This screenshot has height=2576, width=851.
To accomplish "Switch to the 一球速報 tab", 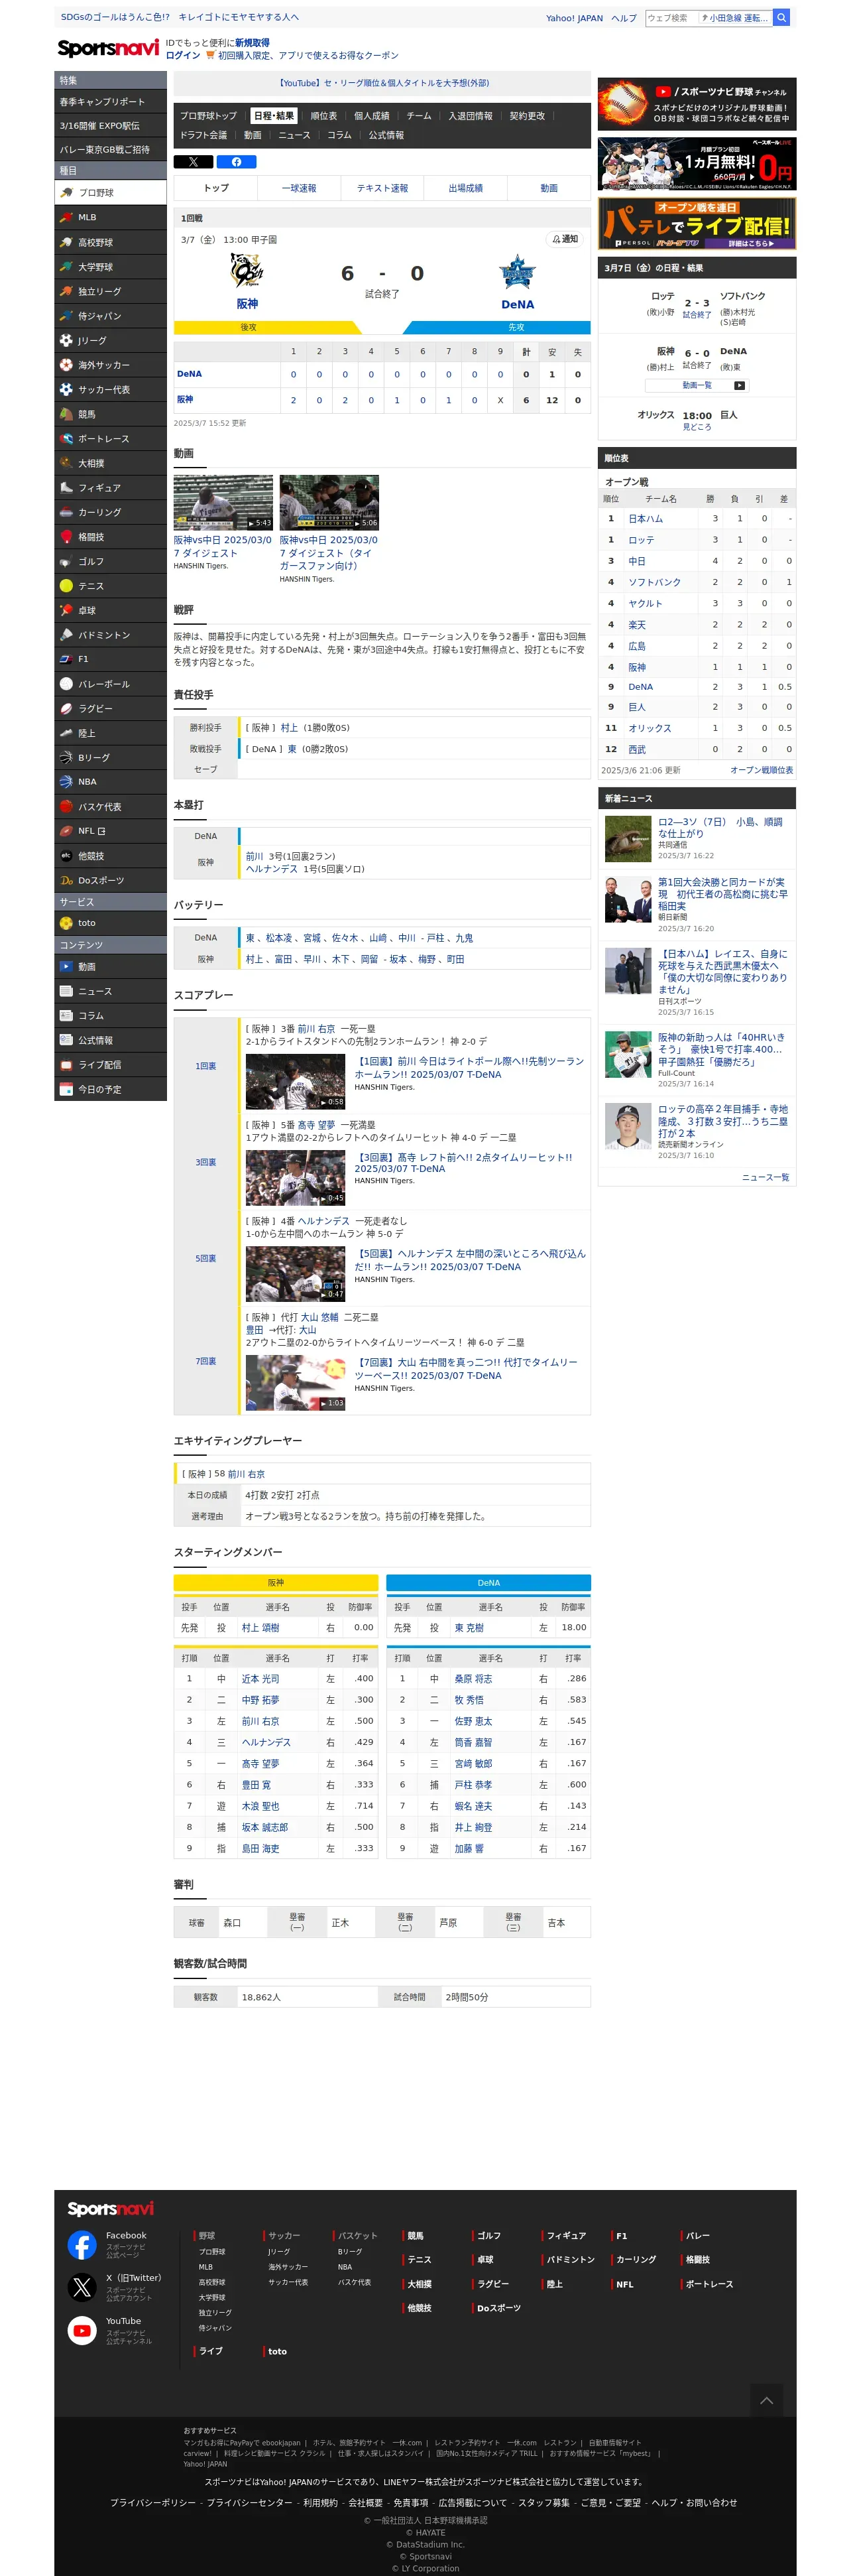I will pos(299,188).
